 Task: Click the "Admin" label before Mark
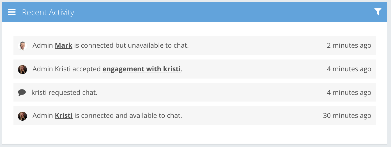(43, 45)
